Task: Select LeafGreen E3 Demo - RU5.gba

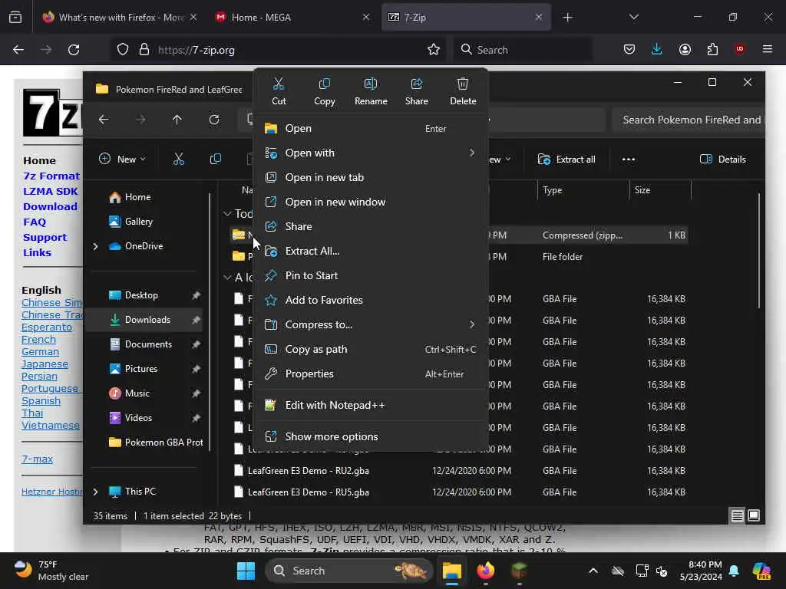Action: coord(308,492)
